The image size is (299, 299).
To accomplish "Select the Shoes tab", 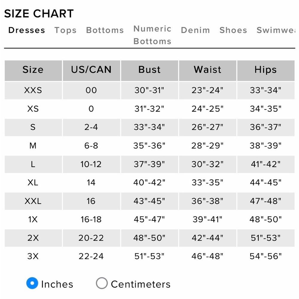I will (233, 30).
